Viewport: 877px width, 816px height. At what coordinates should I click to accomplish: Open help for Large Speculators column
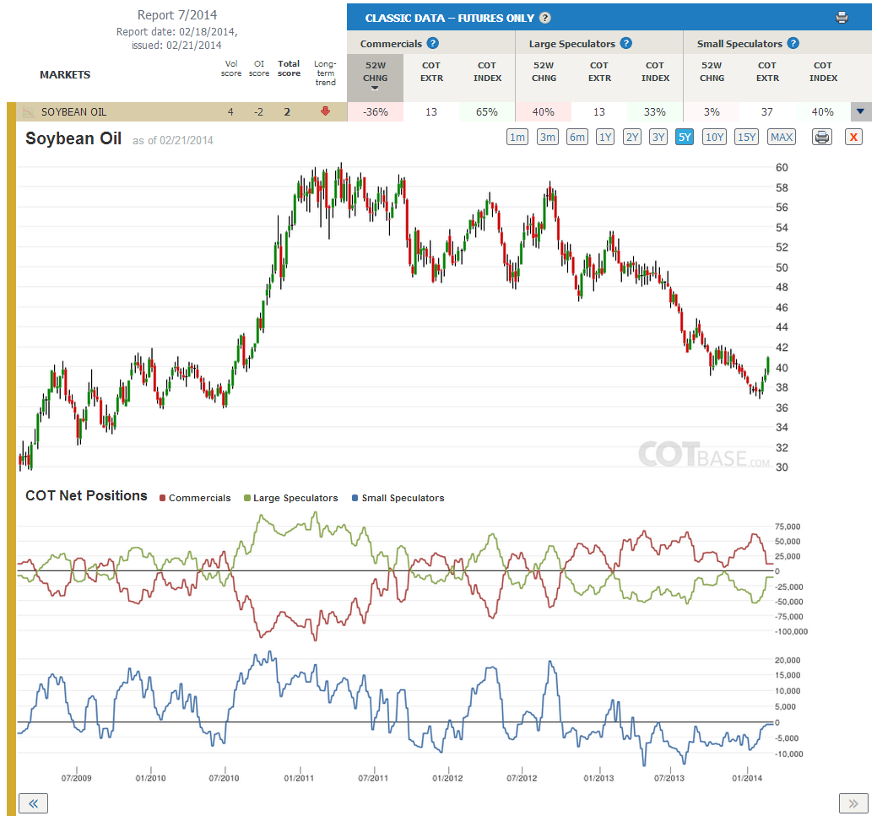(626, 43)
